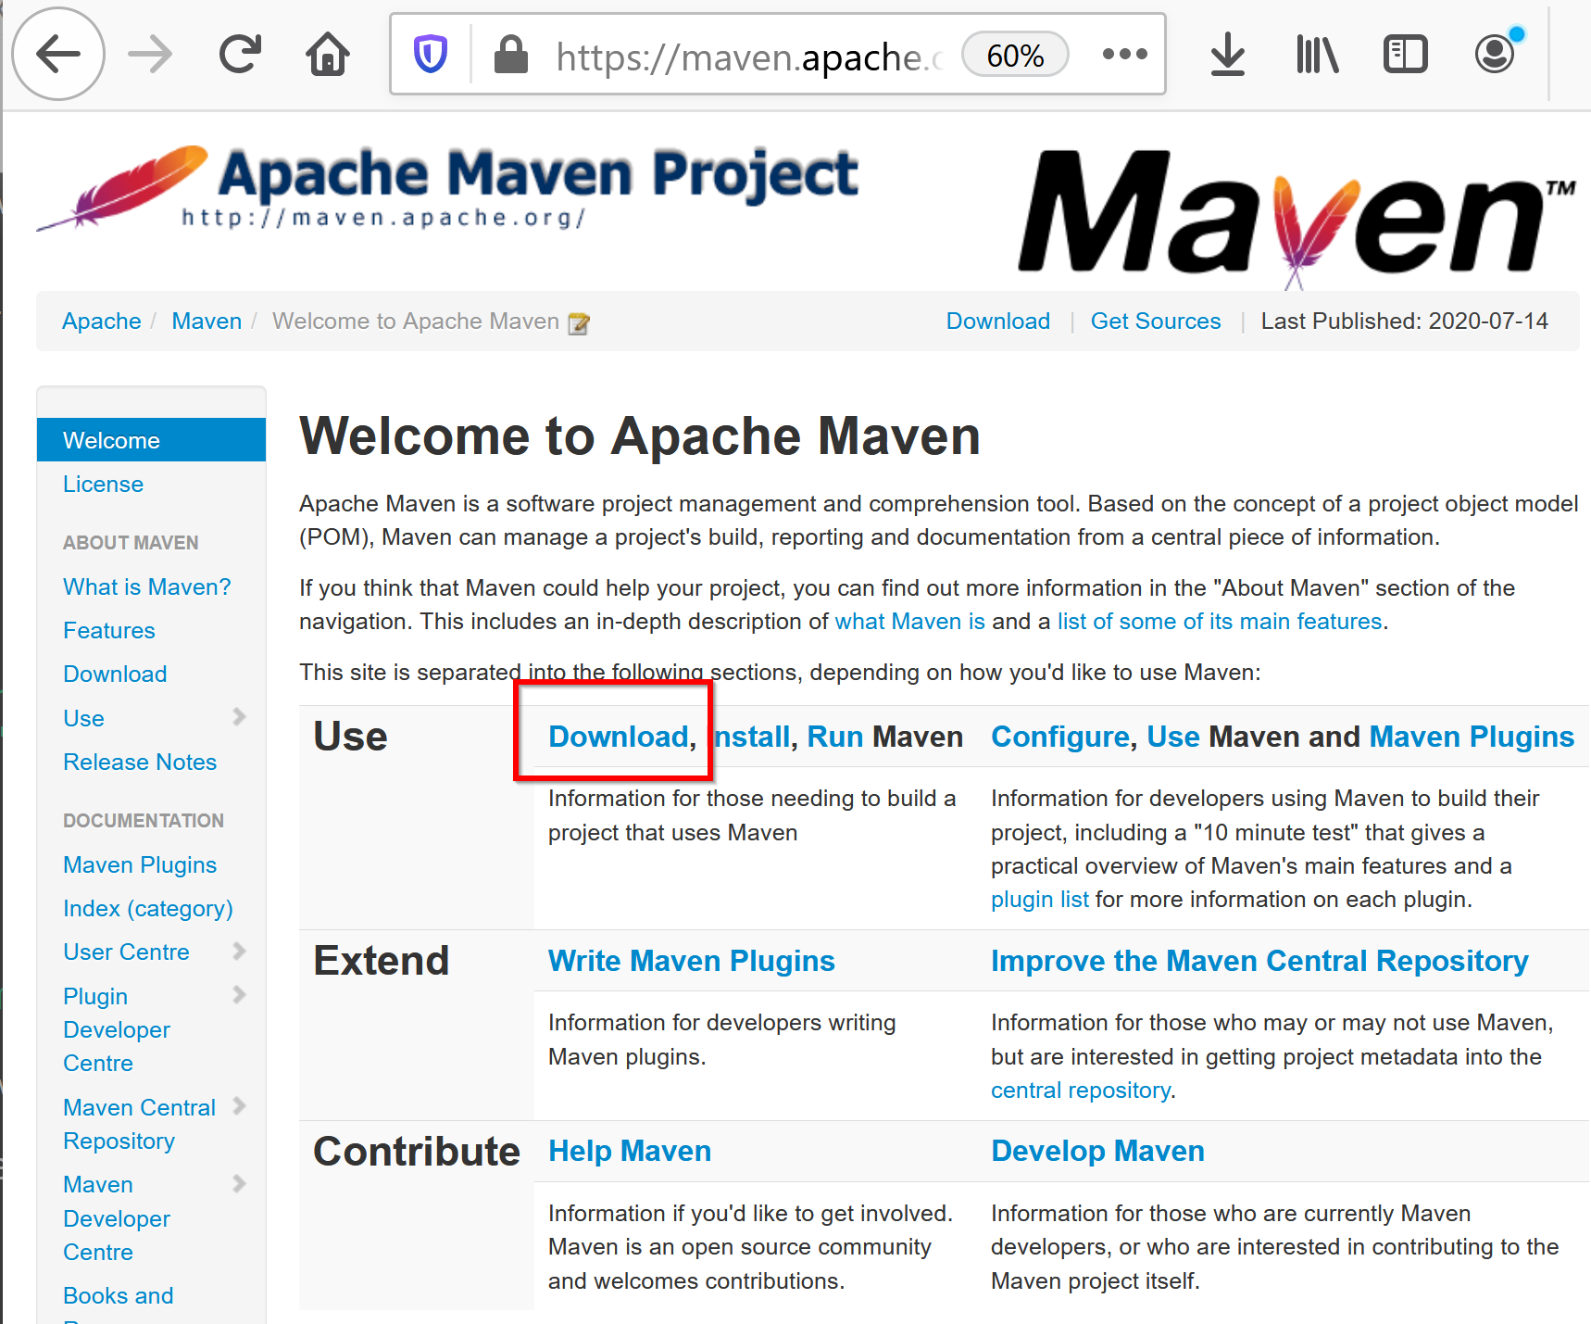Follow the 'central repository' link
The width and height of the screenshot is (1591, 1324).
pos(1080,1090)
